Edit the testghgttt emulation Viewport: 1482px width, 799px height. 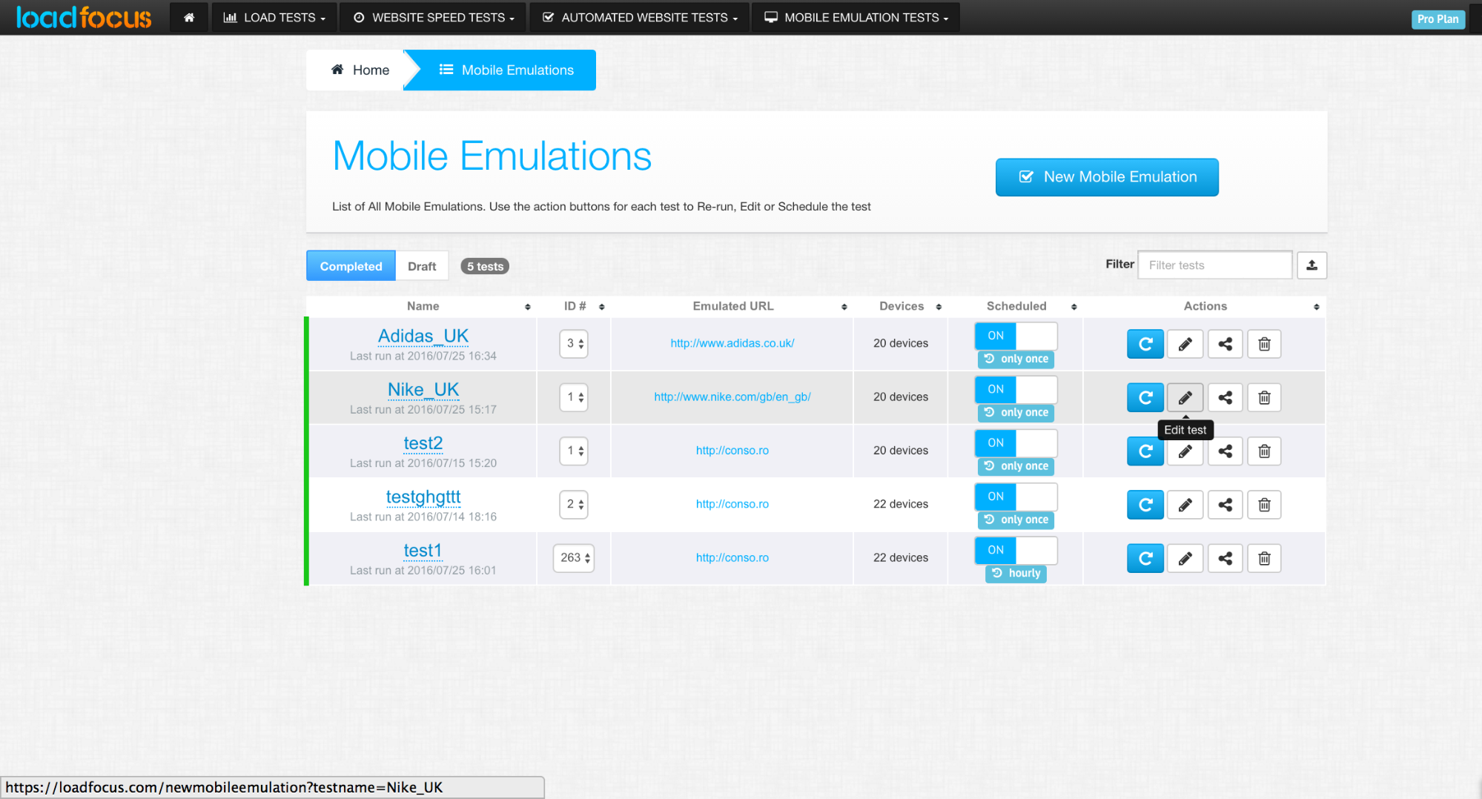pyautogui.click(x=1185, y=505)
